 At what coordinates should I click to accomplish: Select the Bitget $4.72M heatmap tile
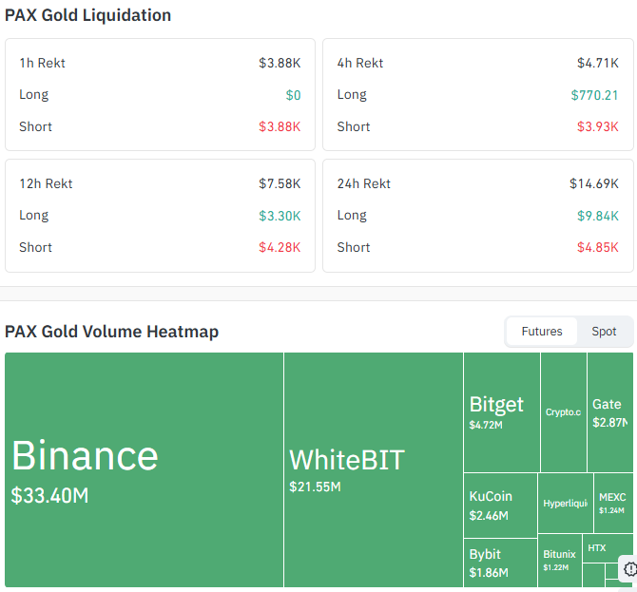(502, 412)
